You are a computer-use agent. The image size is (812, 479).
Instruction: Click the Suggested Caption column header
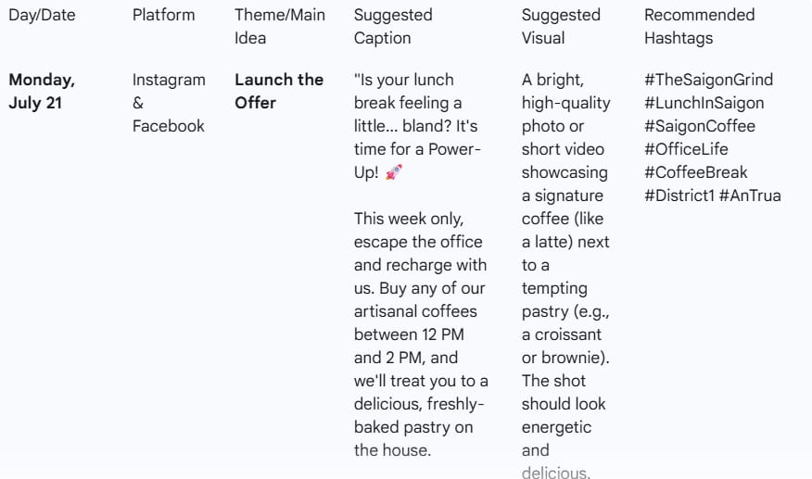[393, 27]
